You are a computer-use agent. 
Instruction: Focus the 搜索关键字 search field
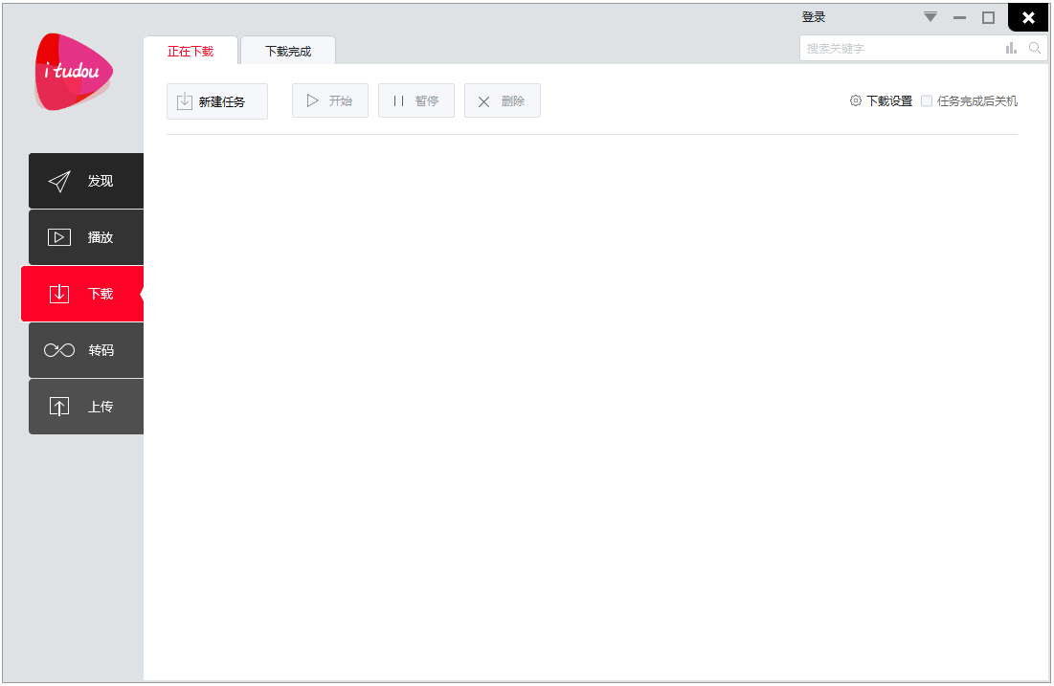point(900,48)
